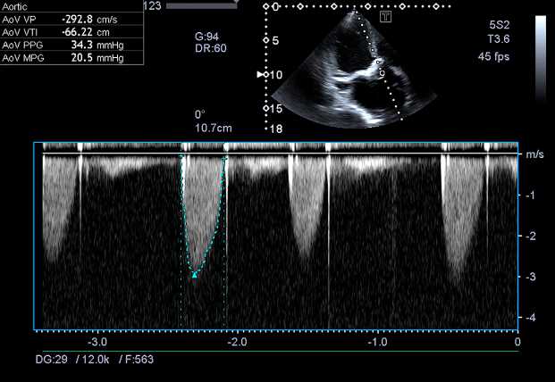Click the F:563 filter readout
This screenshot has width=555, height=382.
[139, 360]
